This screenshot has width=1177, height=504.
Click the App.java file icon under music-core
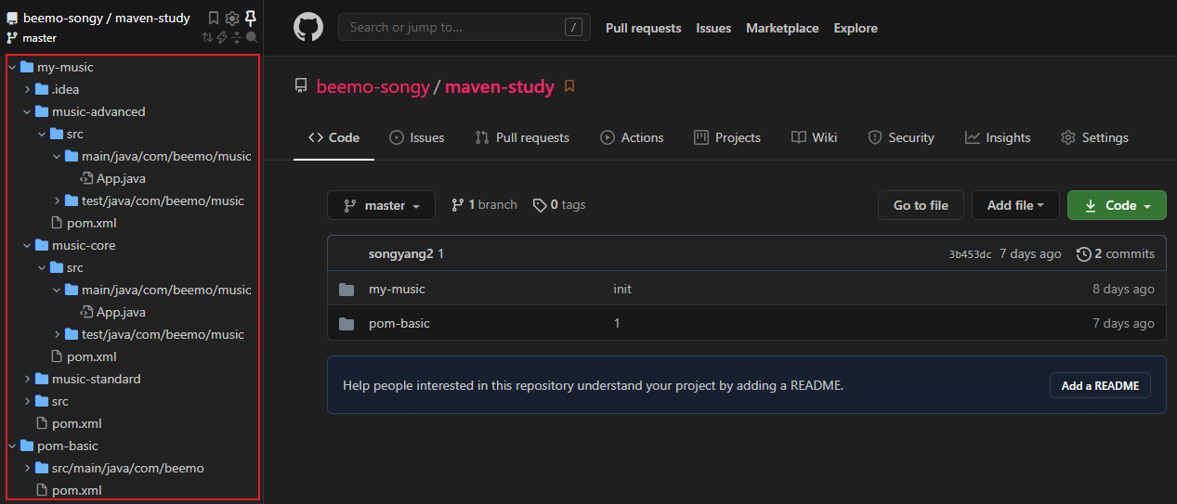(88, 313)
